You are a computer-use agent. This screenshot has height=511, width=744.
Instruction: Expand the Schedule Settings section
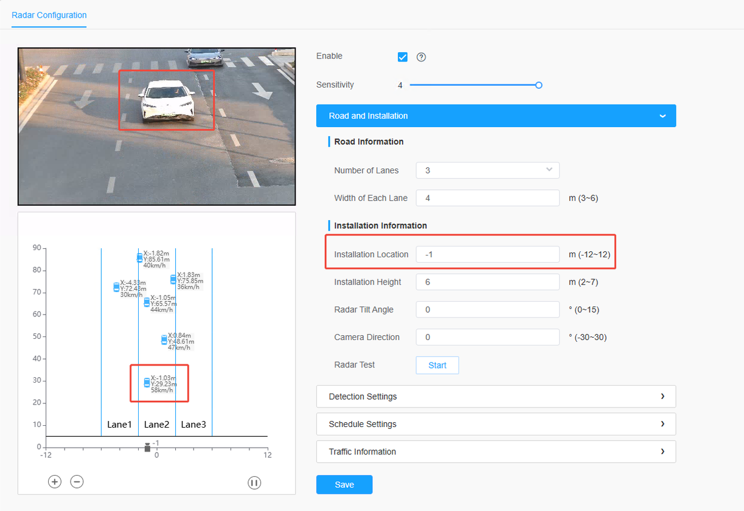point(496,424)
